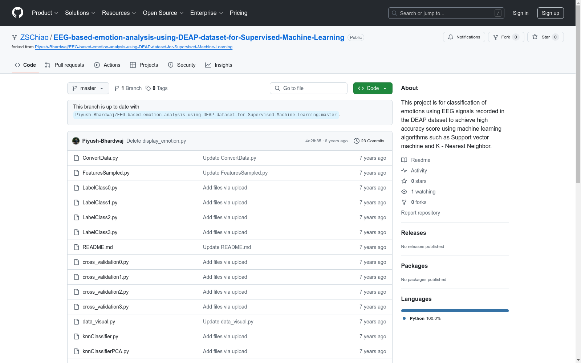
Task: Go to the Actions tab
Action: [x=107, y=65]
